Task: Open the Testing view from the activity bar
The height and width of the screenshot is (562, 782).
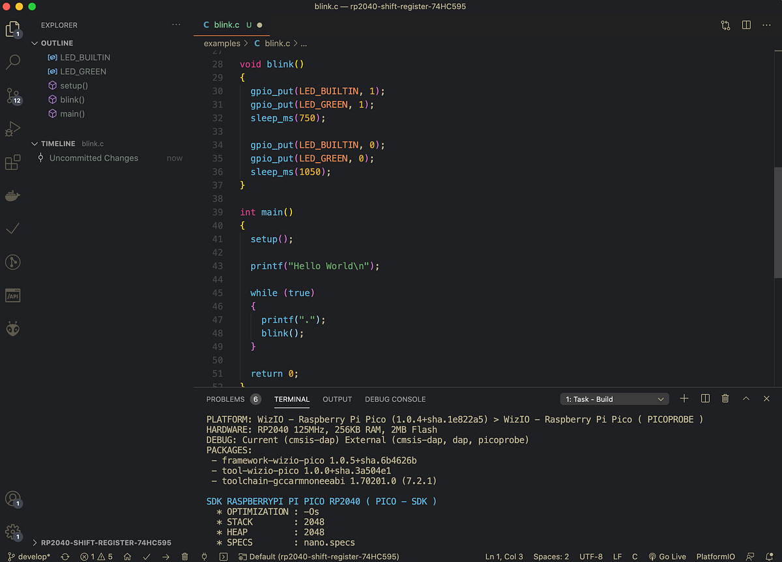Action: [13, 229]
